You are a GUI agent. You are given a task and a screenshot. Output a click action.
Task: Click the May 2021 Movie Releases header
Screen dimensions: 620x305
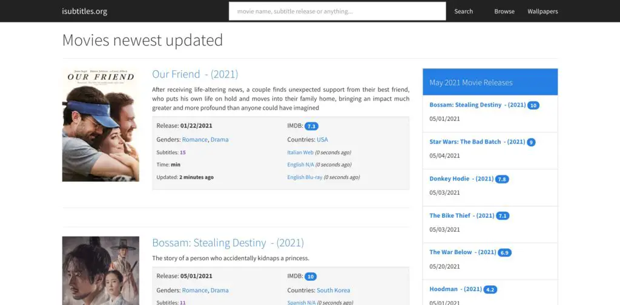pyautogui.click(x=490, y=82)
